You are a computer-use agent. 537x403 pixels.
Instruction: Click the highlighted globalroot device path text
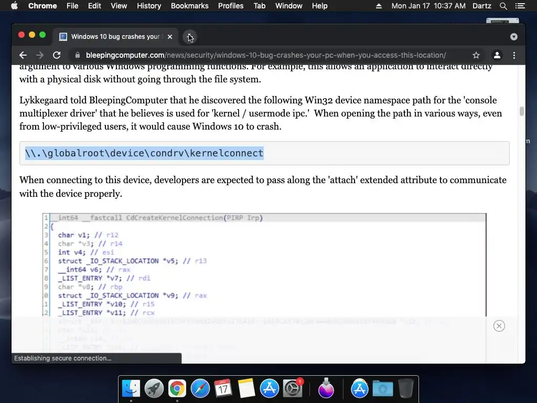144,153
